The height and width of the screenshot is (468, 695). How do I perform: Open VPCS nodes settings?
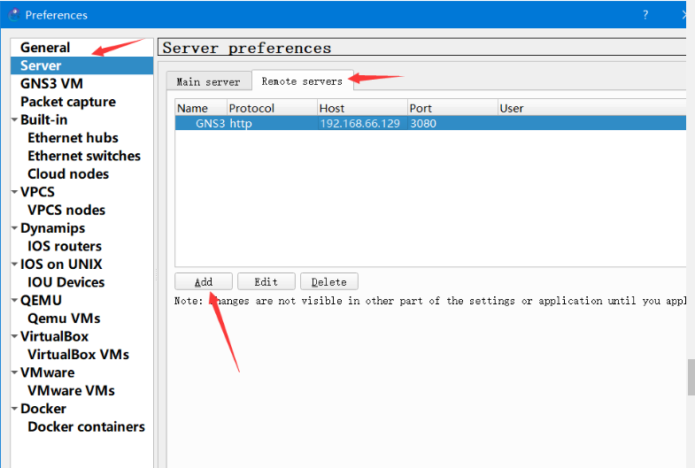[66, 210]
